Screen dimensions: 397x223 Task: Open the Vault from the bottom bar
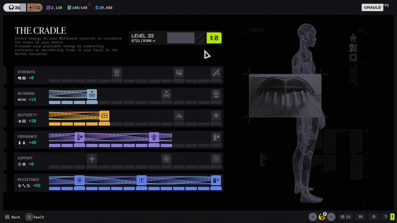(x=35, y=217)
